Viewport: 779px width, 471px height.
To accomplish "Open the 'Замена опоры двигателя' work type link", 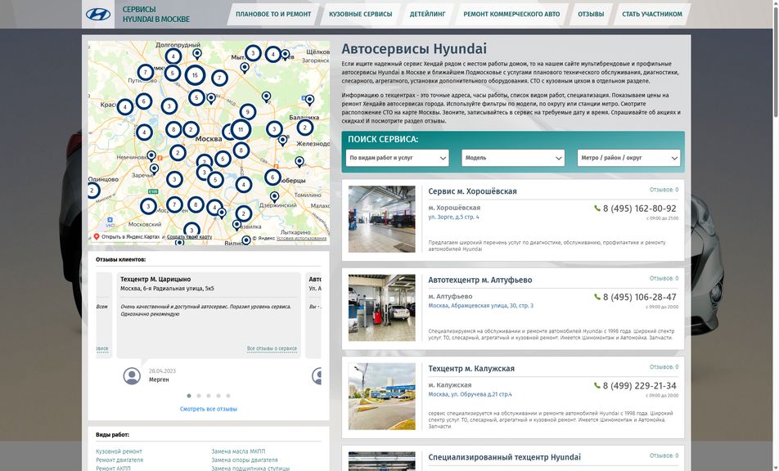I will click(x=245, y=460).
